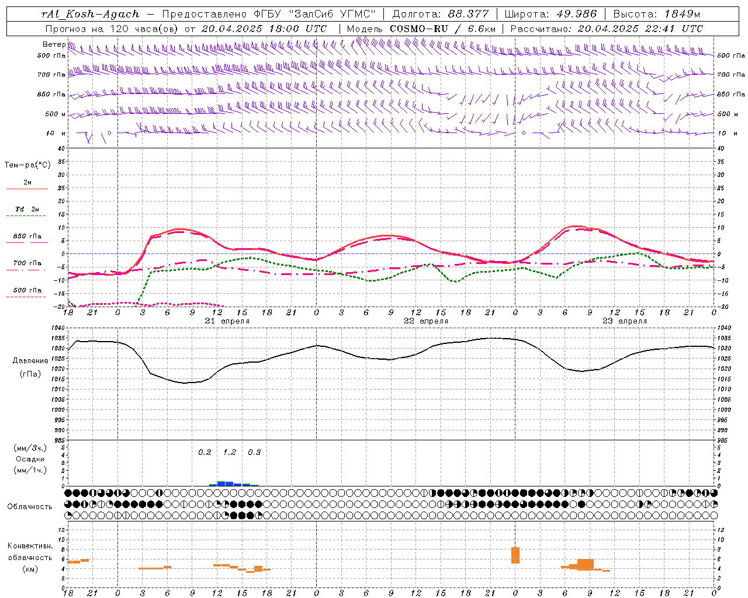Click the Конвективн. облачность (км) panel label
Screen dimensions: 748x598
click(x=30, y=557)
